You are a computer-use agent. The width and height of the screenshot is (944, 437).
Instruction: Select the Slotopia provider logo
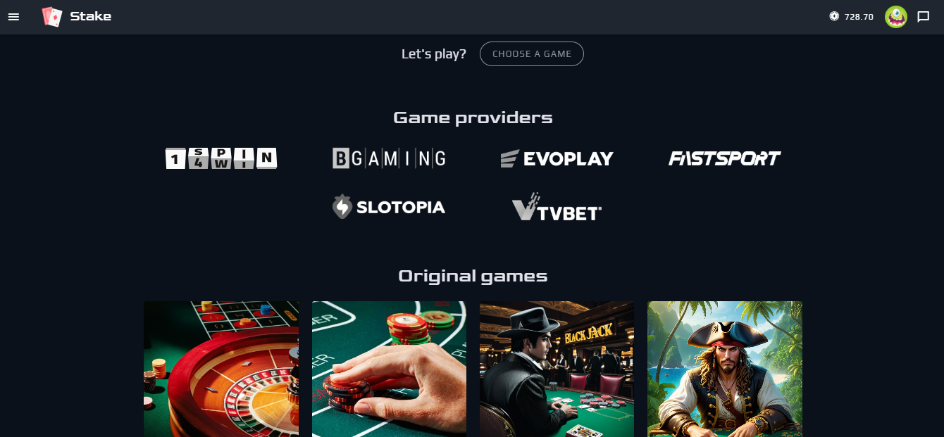coord(389,207)
